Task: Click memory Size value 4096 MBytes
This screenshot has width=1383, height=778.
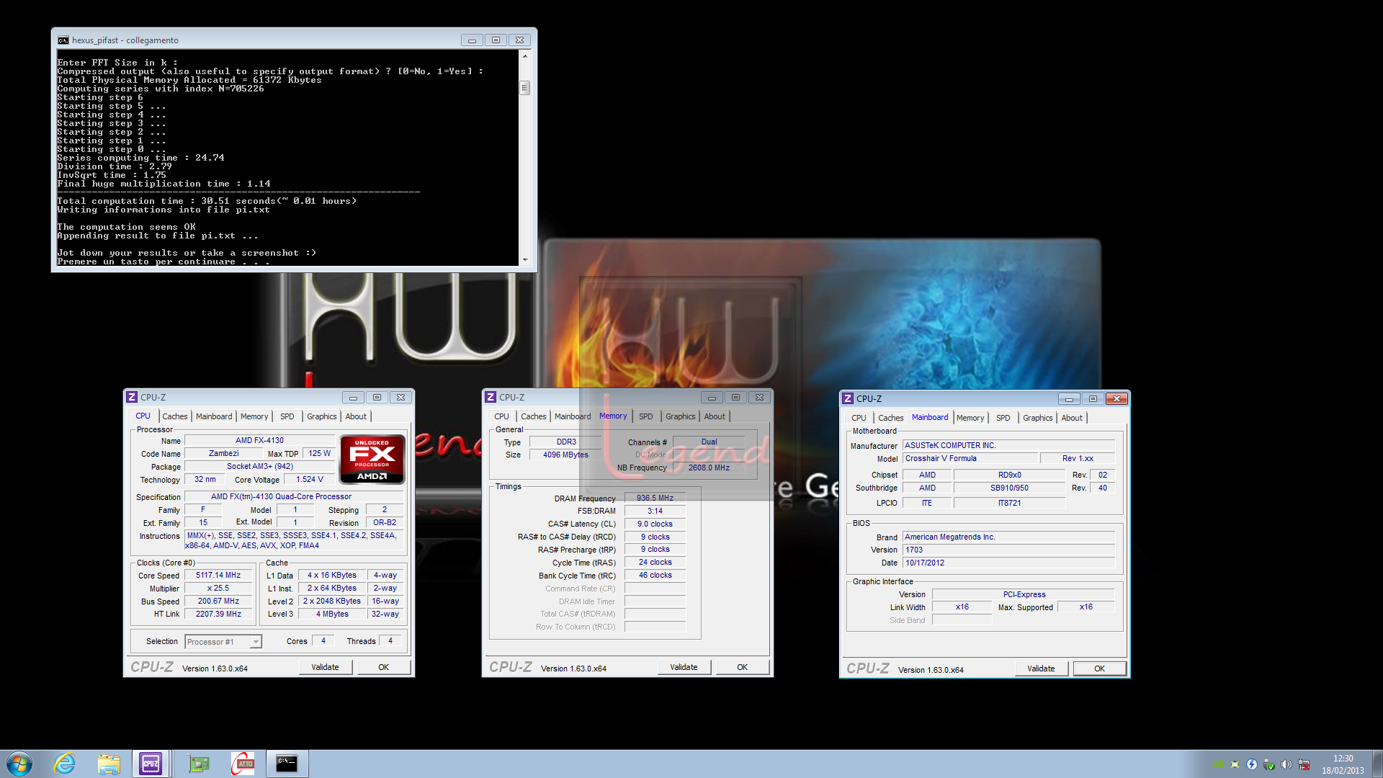Action: (565, 455)
